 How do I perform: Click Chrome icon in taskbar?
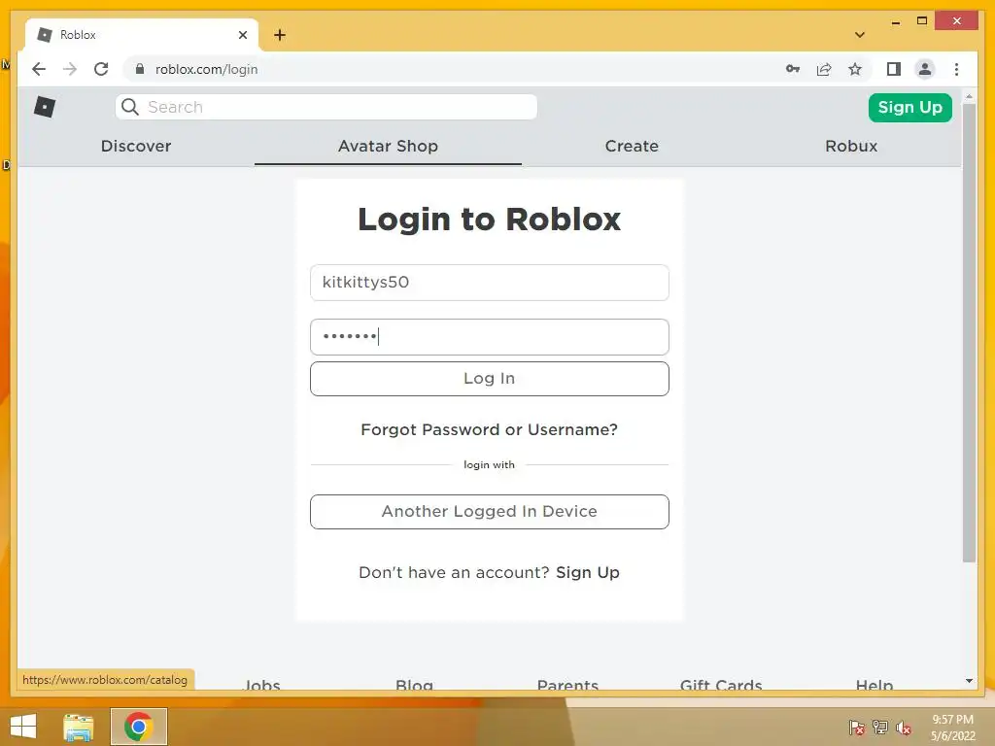point(138,727)
